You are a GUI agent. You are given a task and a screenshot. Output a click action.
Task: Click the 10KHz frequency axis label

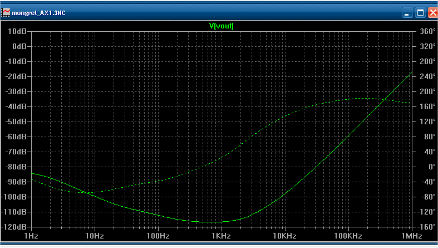[x=284, y=236]
